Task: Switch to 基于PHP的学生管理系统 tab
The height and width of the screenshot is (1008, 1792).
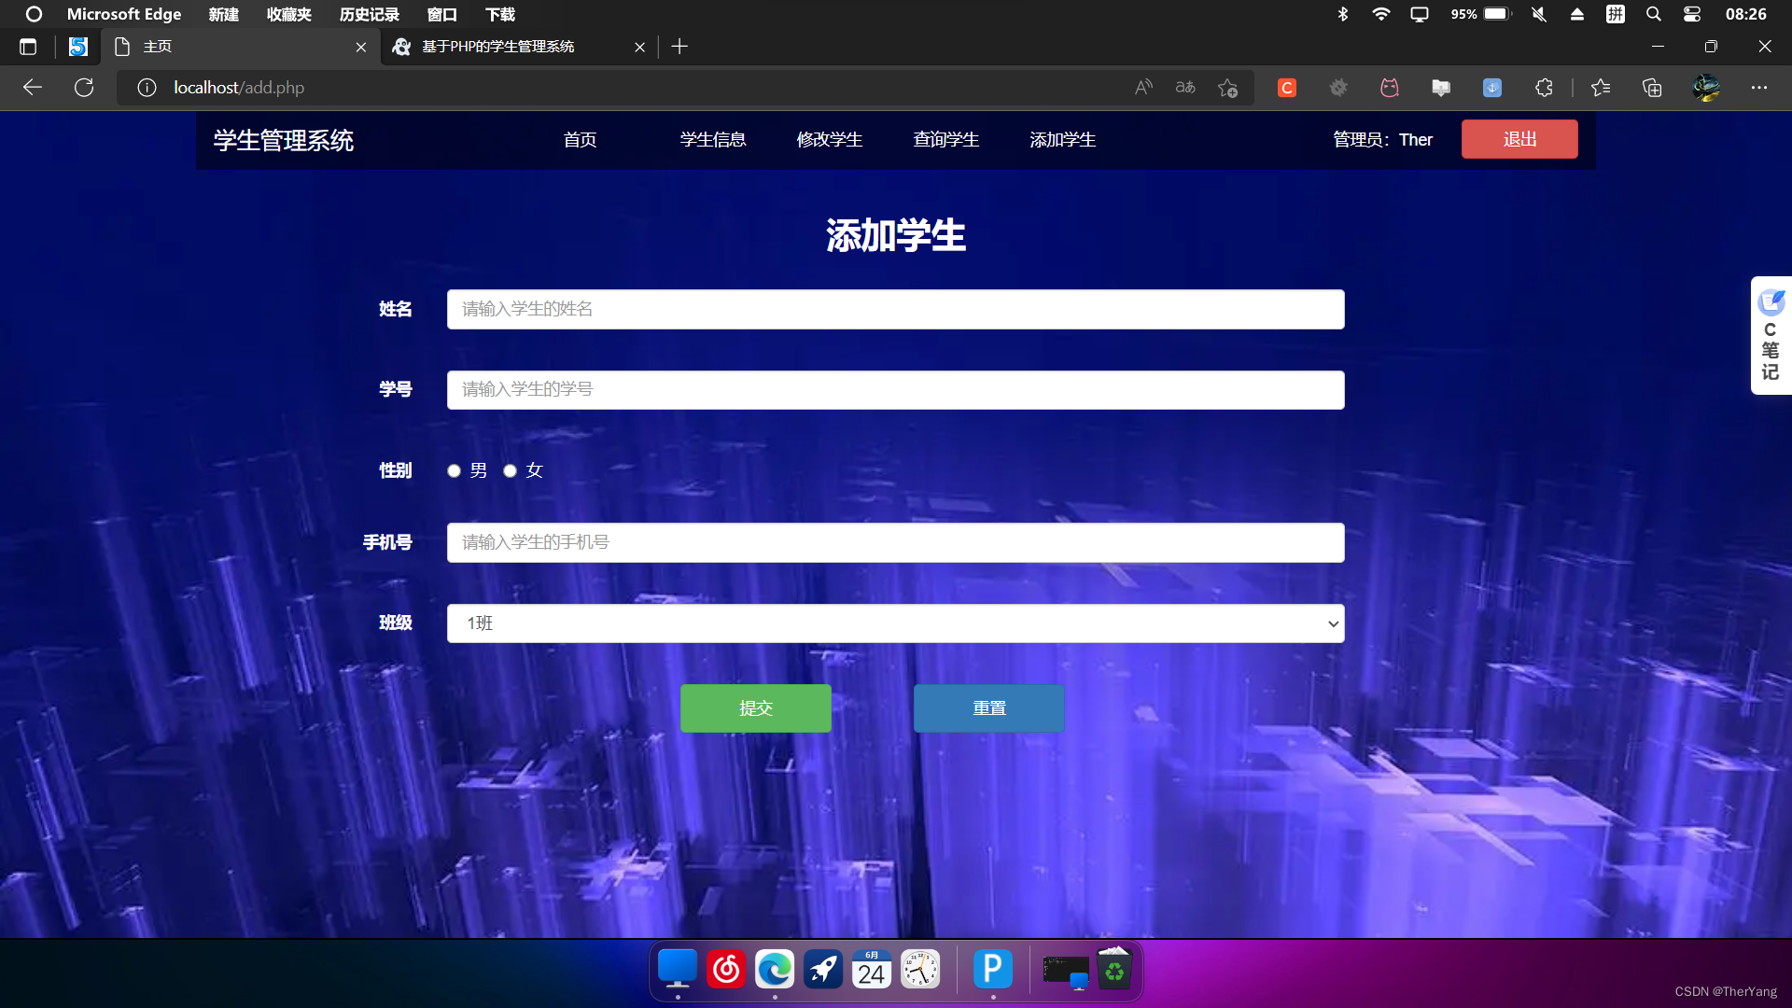Action: 518,47
